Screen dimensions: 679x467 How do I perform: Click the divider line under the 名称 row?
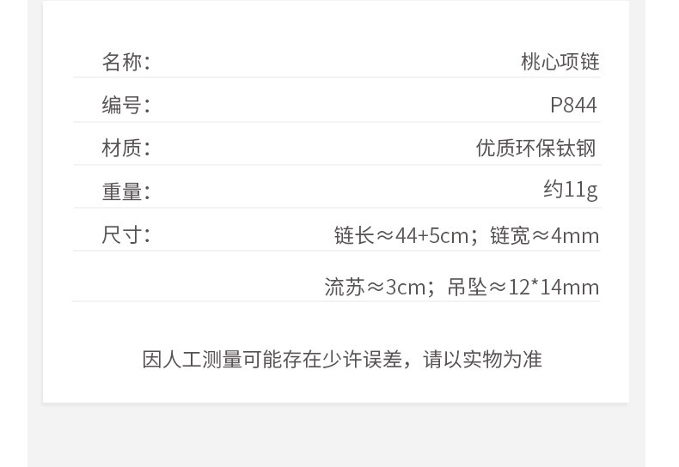pyautogui.click(x=336, y=78)
